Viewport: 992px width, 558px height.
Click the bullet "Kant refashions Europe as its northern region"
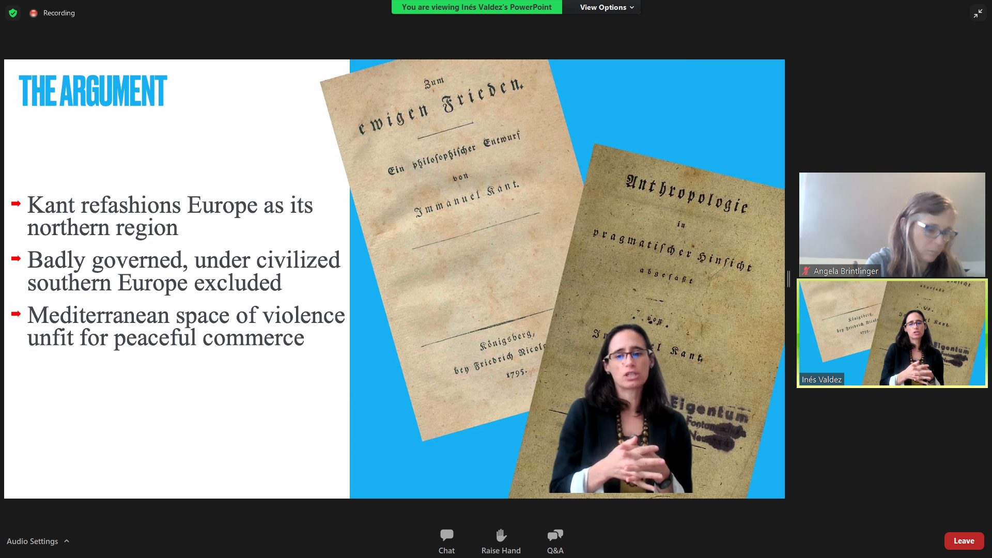(x=170, y=216)
